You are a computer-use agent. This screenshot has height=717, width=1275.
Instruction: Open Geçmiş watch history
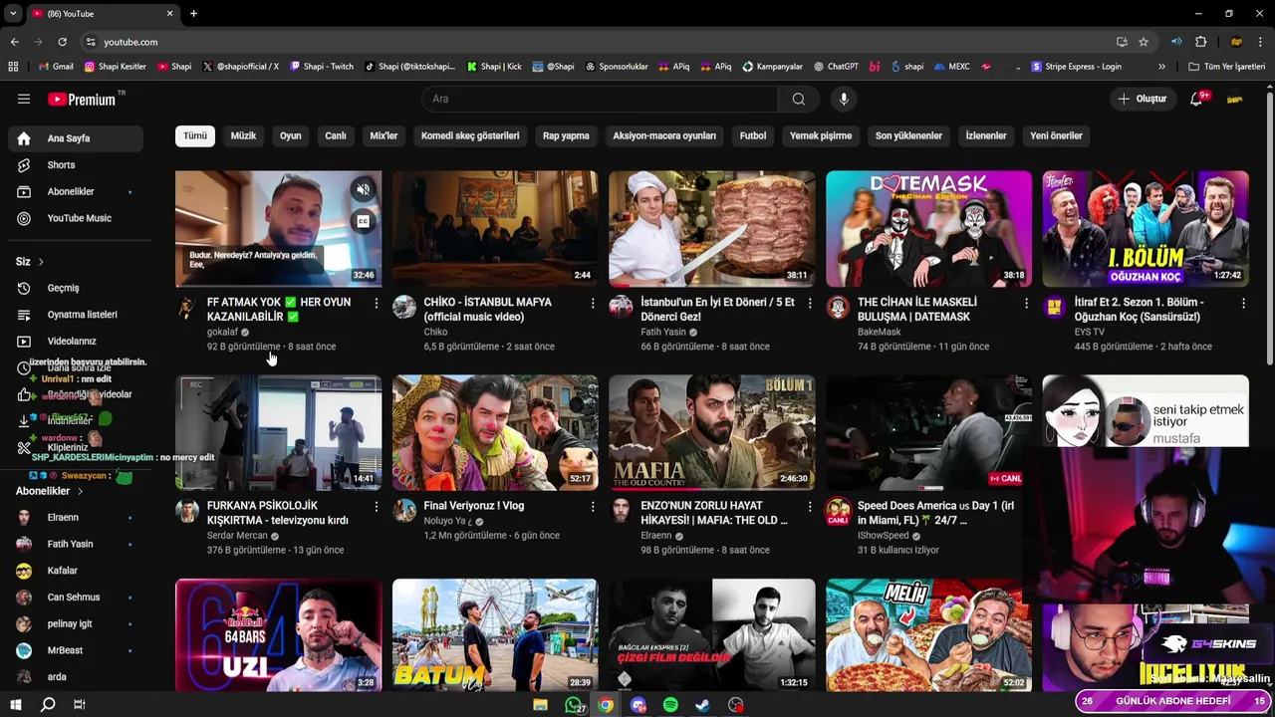(x=76, y=288)
